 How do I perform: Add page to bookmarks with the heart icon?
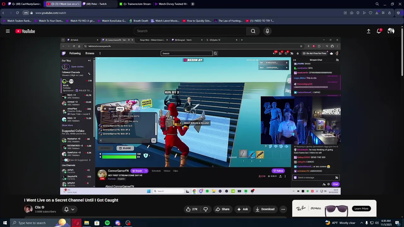click(371, 13)
